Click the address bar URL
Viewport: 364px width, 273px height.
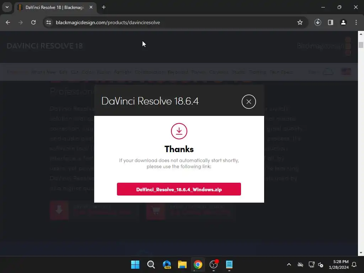tap(108, 22)
